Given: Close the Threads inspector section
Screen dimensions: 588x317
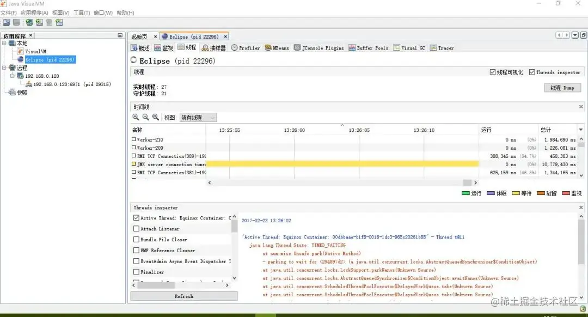Looking at the screenshot, I should coord(581,208).
